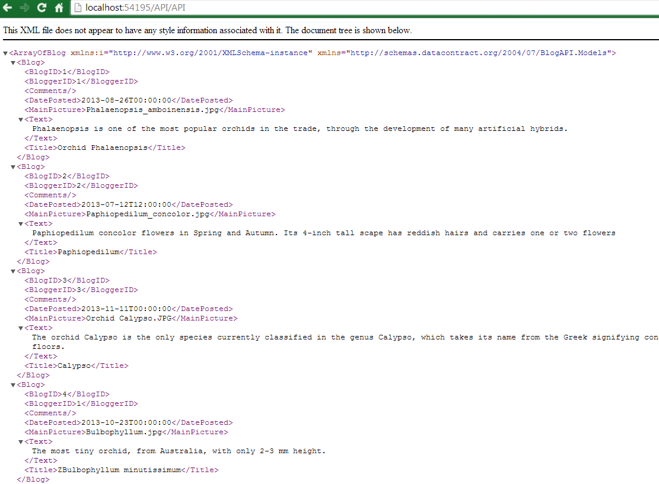Collapse the ArrayOfBlog root node

[5, 53]
